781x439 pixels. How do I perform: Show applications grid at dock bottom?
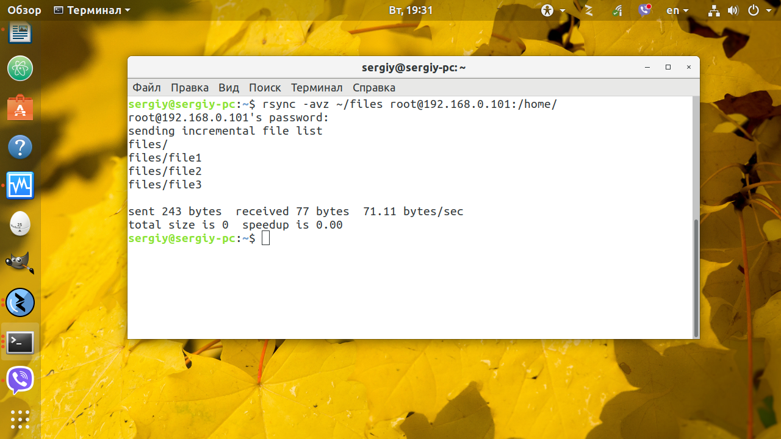coord(20,419)
